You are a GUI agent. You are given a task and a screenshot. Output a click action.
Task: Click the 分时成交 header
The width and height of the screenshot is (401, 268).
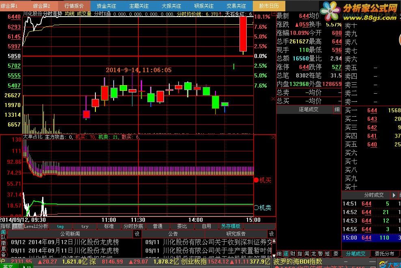(x=374, y=195)
